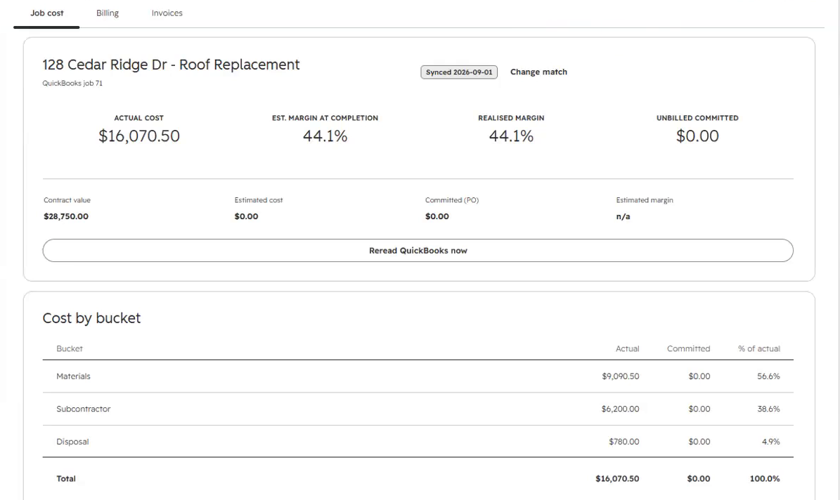Click the Total row amount $16,070.50

[x=617, y=479]
